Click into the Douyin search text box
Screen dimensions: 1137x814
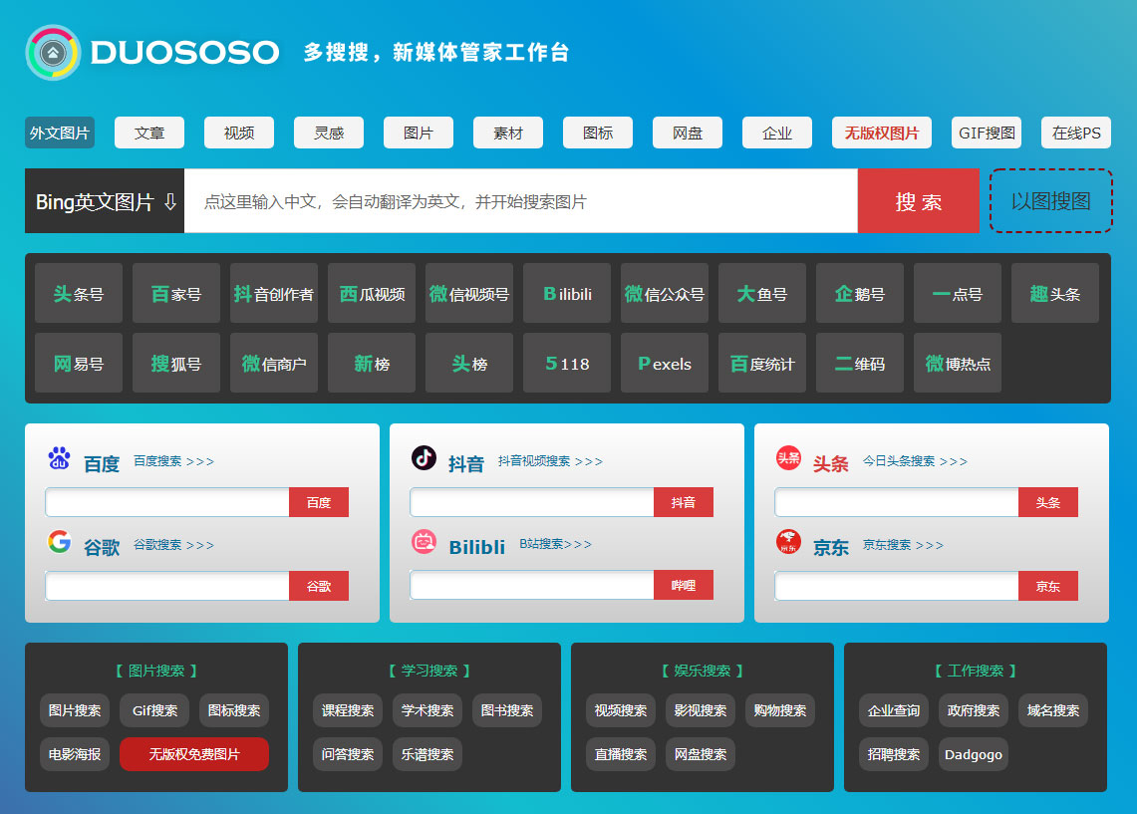tap(532, 502)
